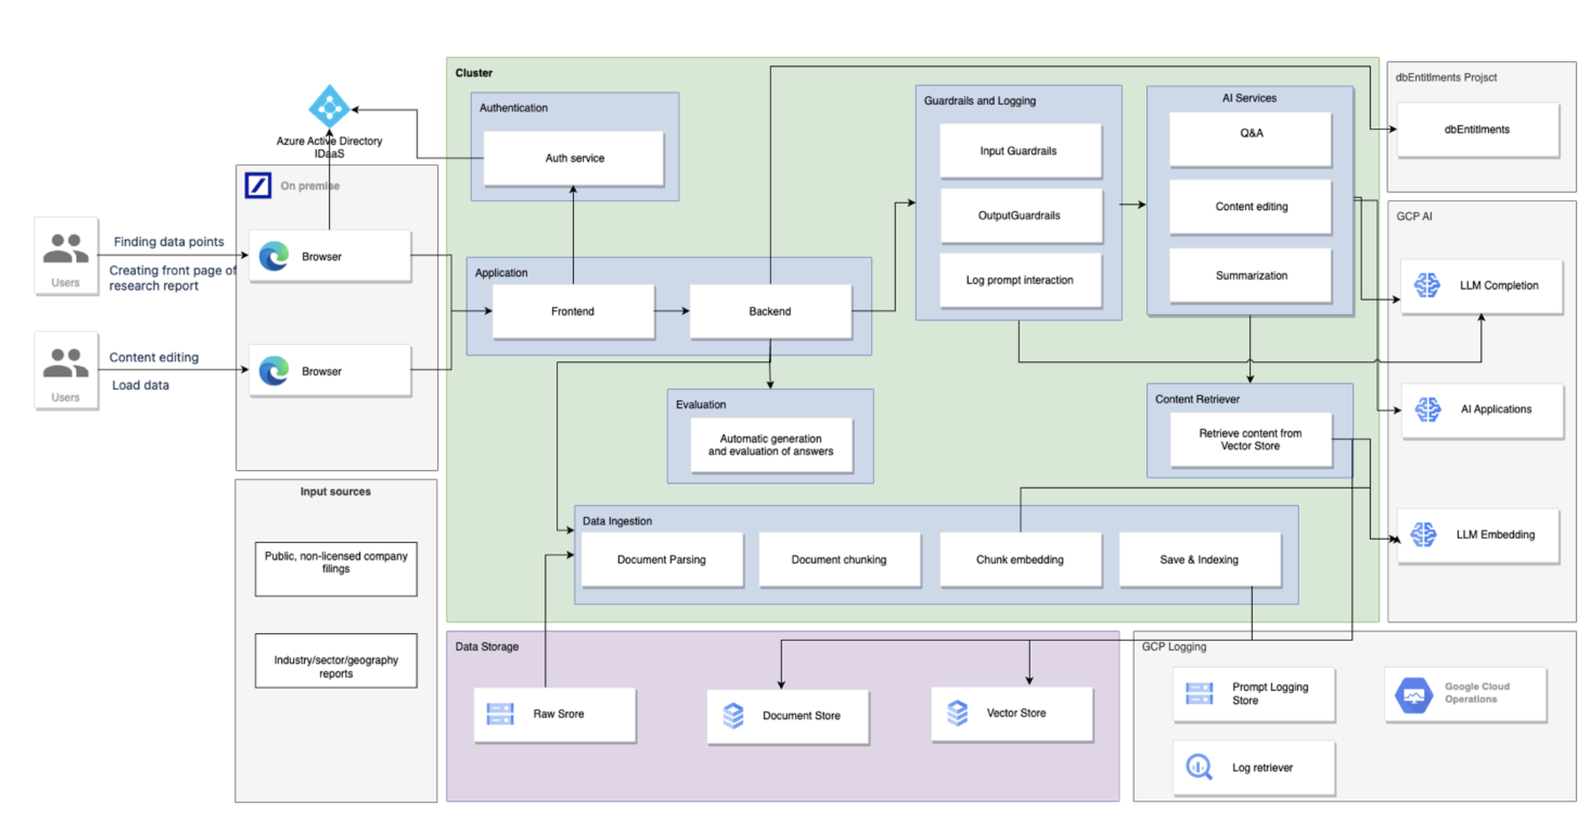Click the Raw Srore storage icon

click(x=500, y=714)
